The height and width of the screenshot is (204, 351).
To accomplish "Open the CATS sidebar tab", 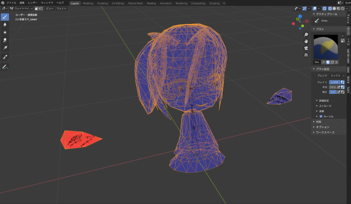I will [x=348, y=89].
